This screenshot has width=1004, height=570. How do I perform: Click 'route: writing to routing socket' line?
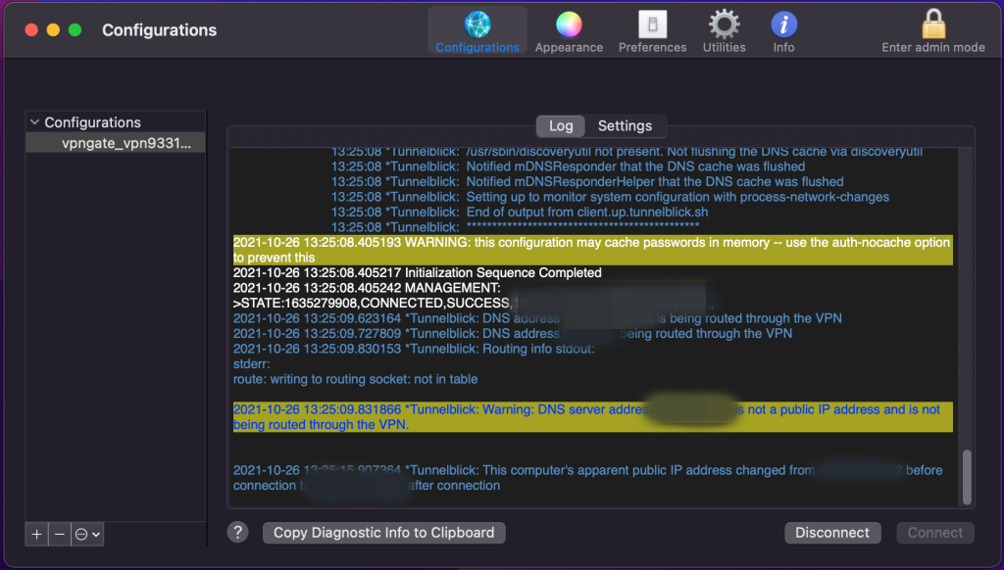[x=355, y=379]
